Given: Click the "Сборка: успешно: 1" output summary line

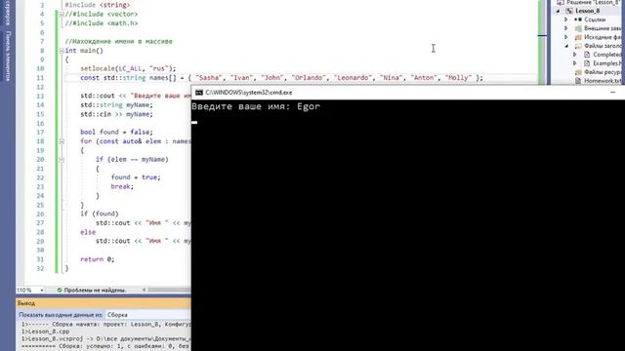Looking at the screenshot, I should point(106,347).
